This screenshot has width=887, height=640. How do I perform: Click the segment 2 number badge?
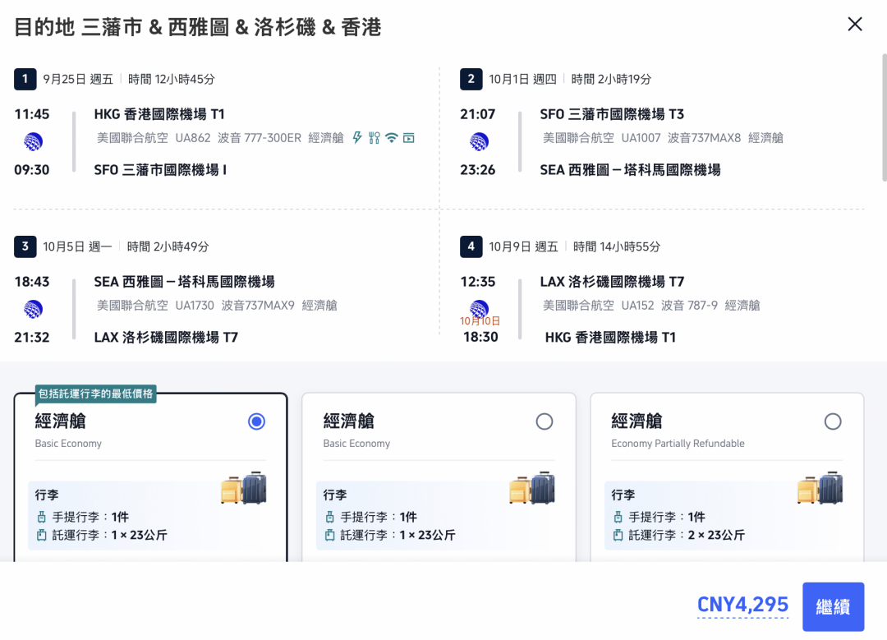click(x=471, y=79)
